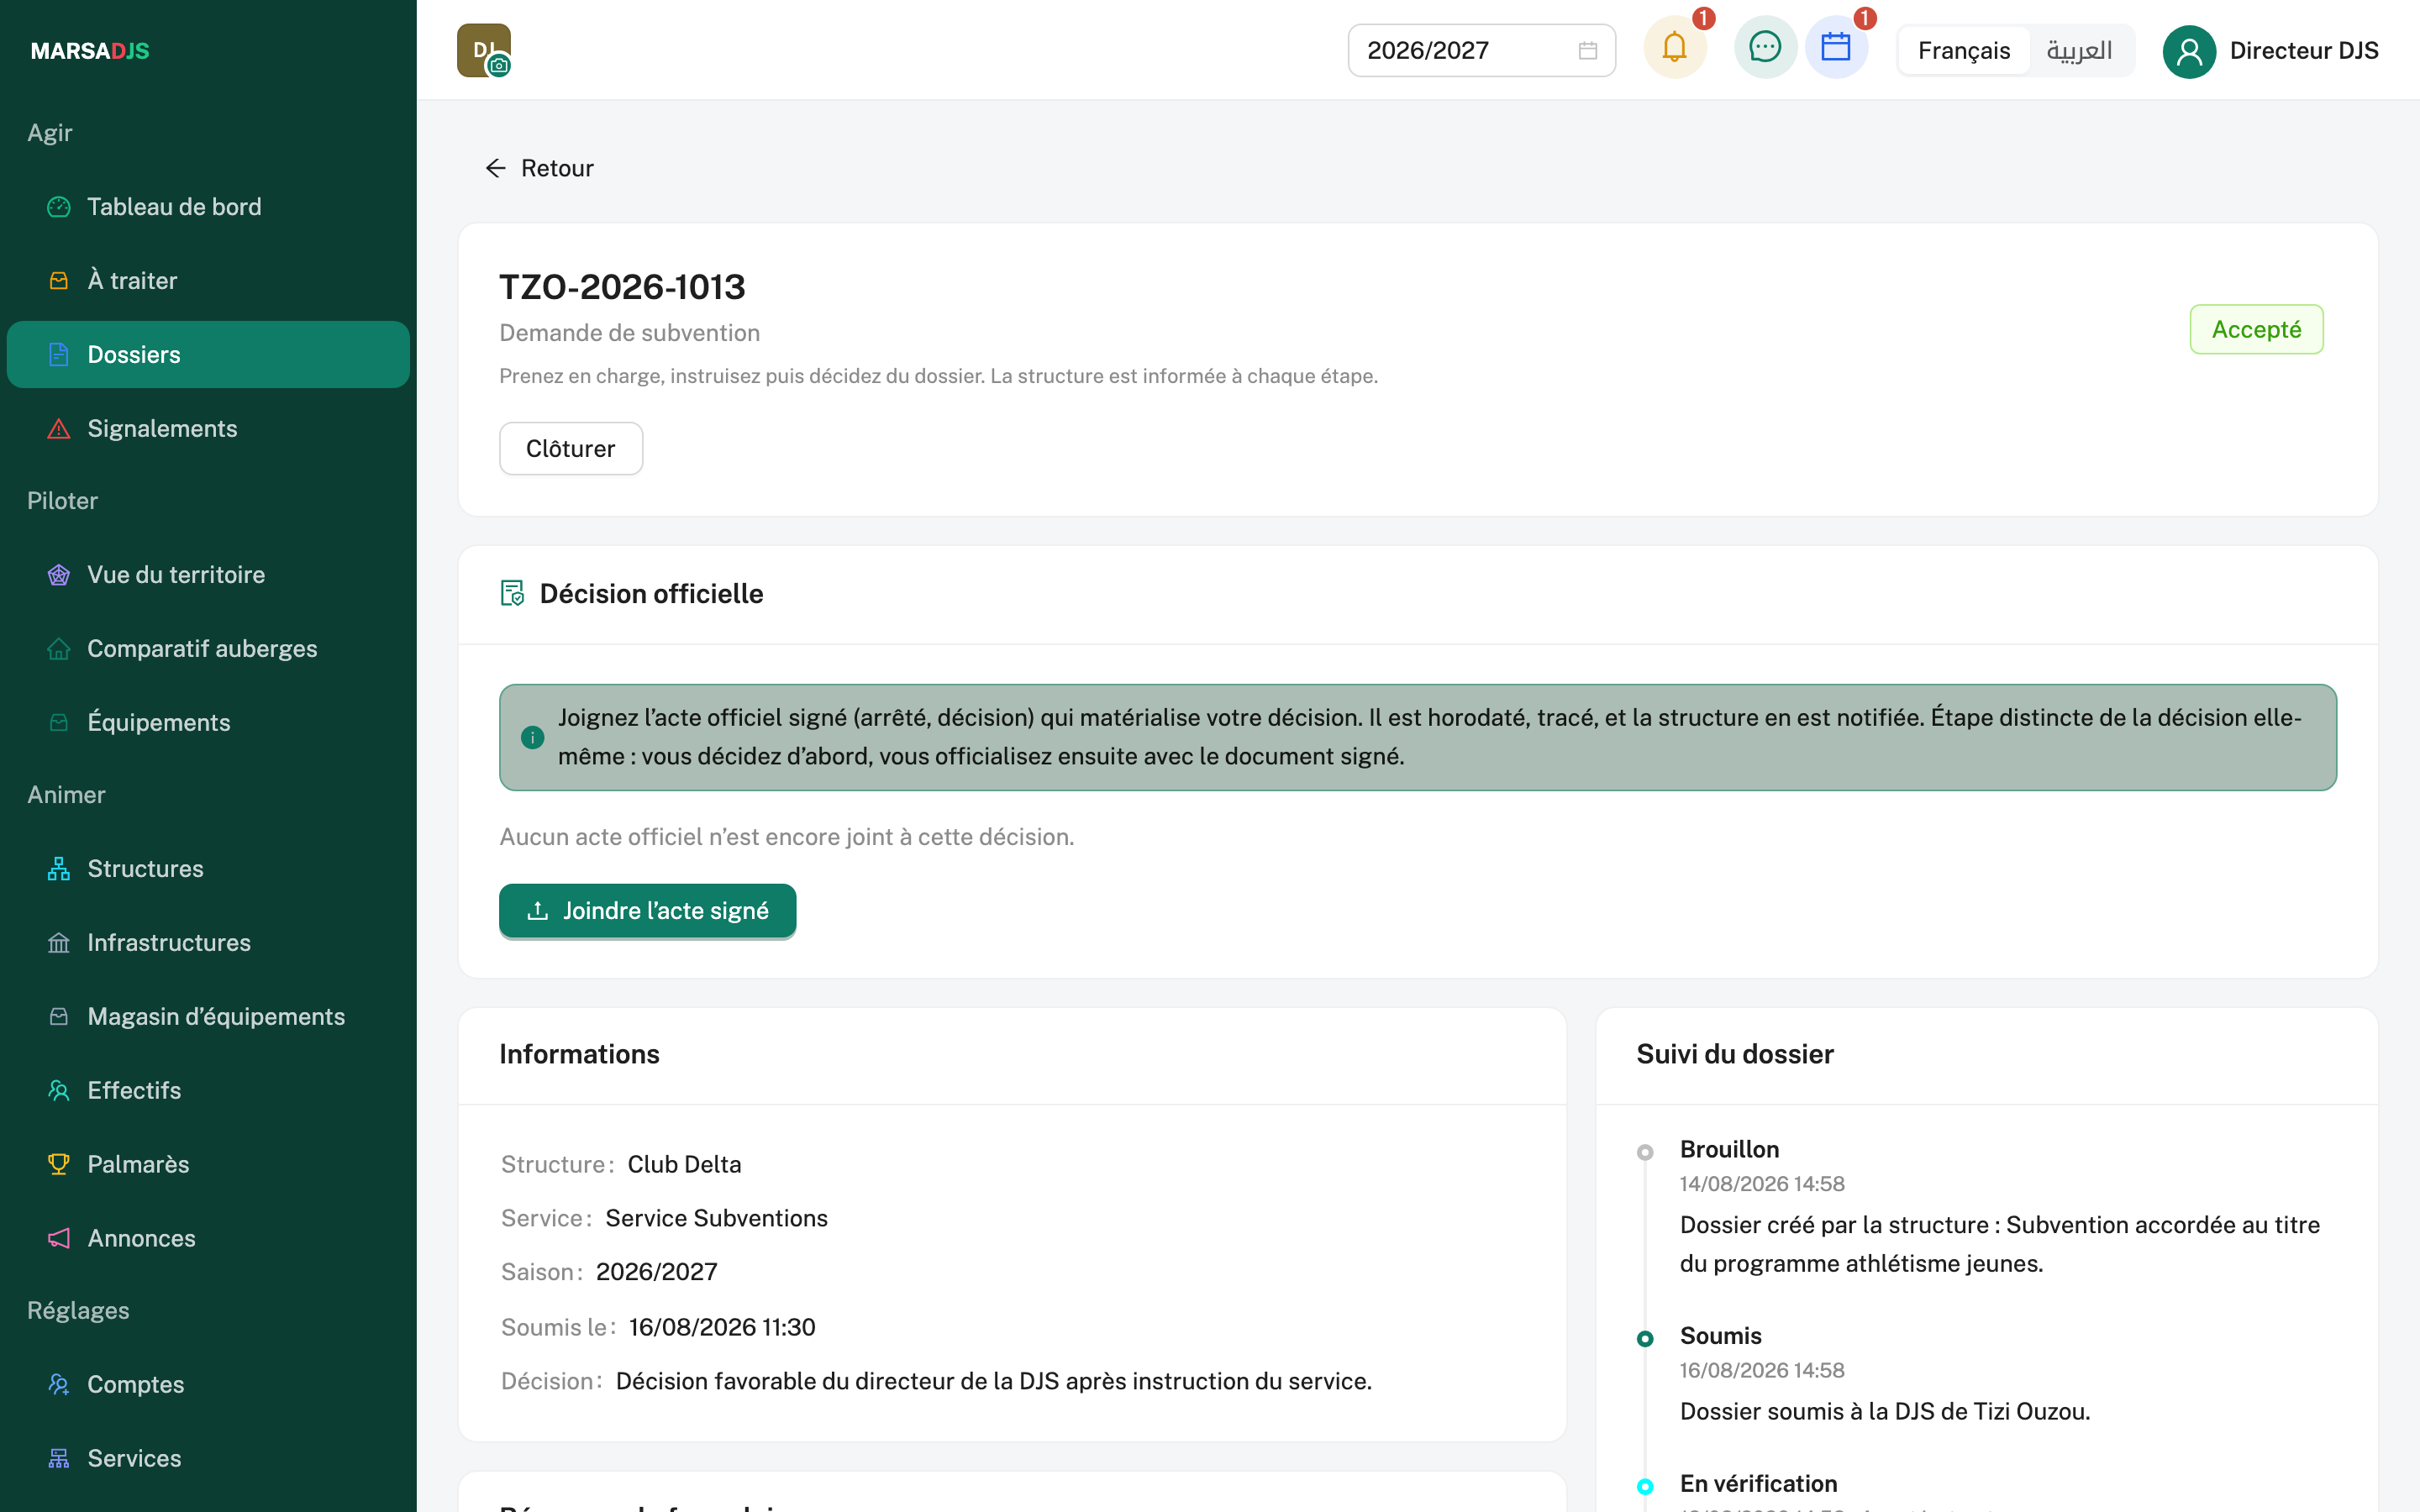Click the Directeur DJS profile avatar
The width and height of the screenshot is (2420, 1512).
(2189, 51)
